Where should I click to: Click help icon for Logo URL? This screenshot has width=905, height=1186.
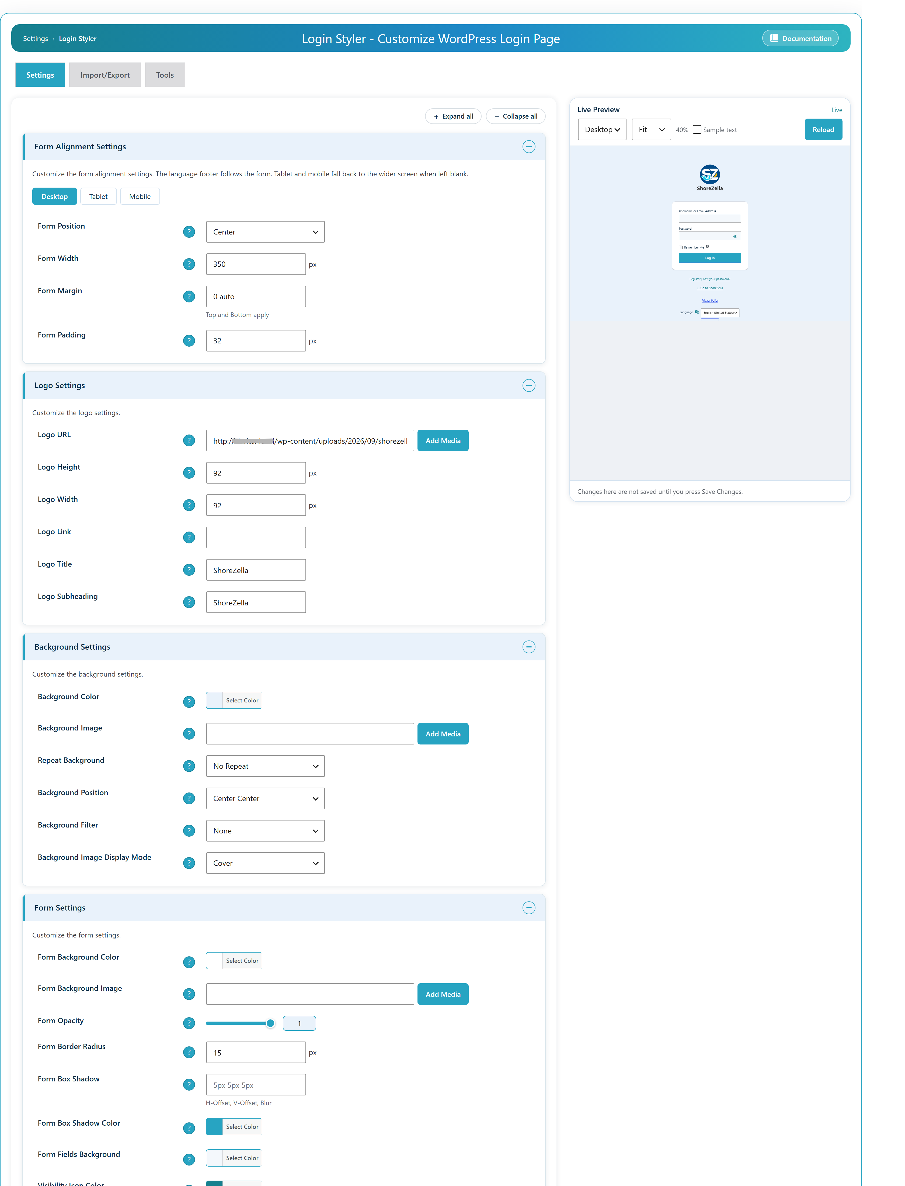[x=189, y=440]
